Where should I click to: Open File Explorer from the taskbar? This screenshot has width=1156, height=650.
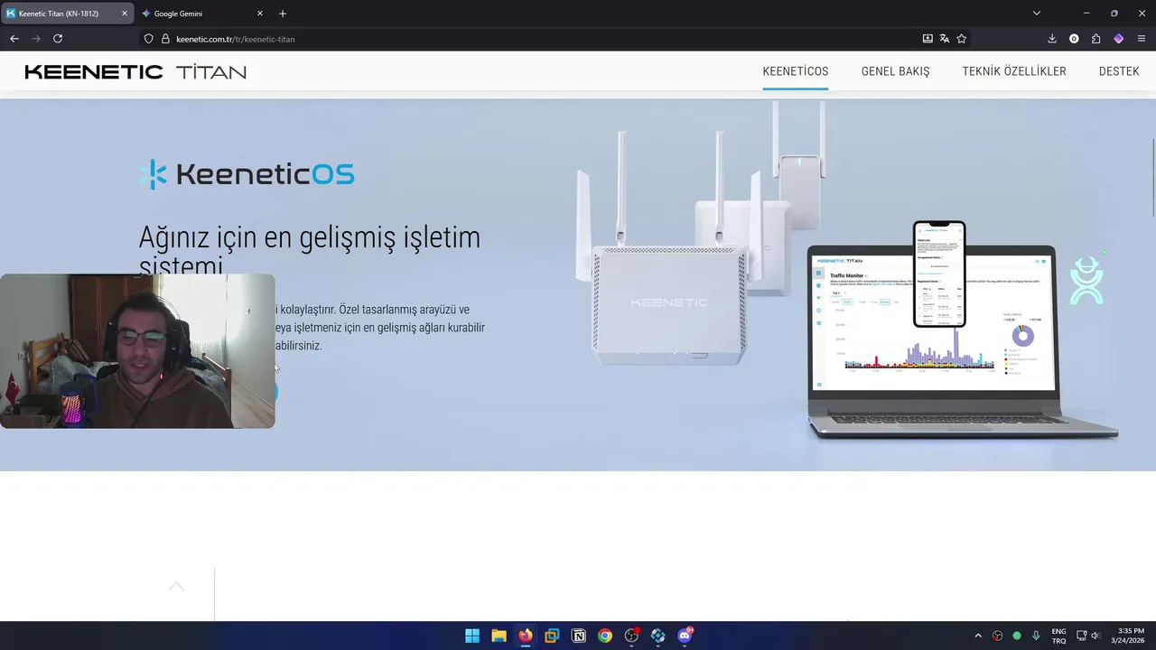pyautogui.click(x=499, y=636)
